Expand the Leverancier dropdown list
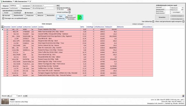 (x=54, y=6)
